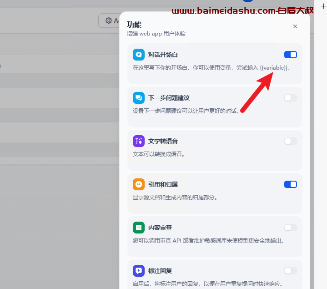The height and width of the screenshot is (289, 327).
Task: Click the 文字转语音 heading text
Action: coord(163,141)
